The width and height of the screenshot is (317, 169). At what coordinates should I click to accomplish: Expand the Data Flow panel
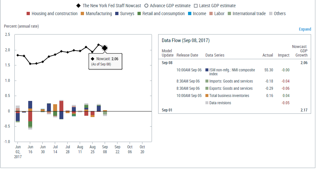click(x=305, y=29)
